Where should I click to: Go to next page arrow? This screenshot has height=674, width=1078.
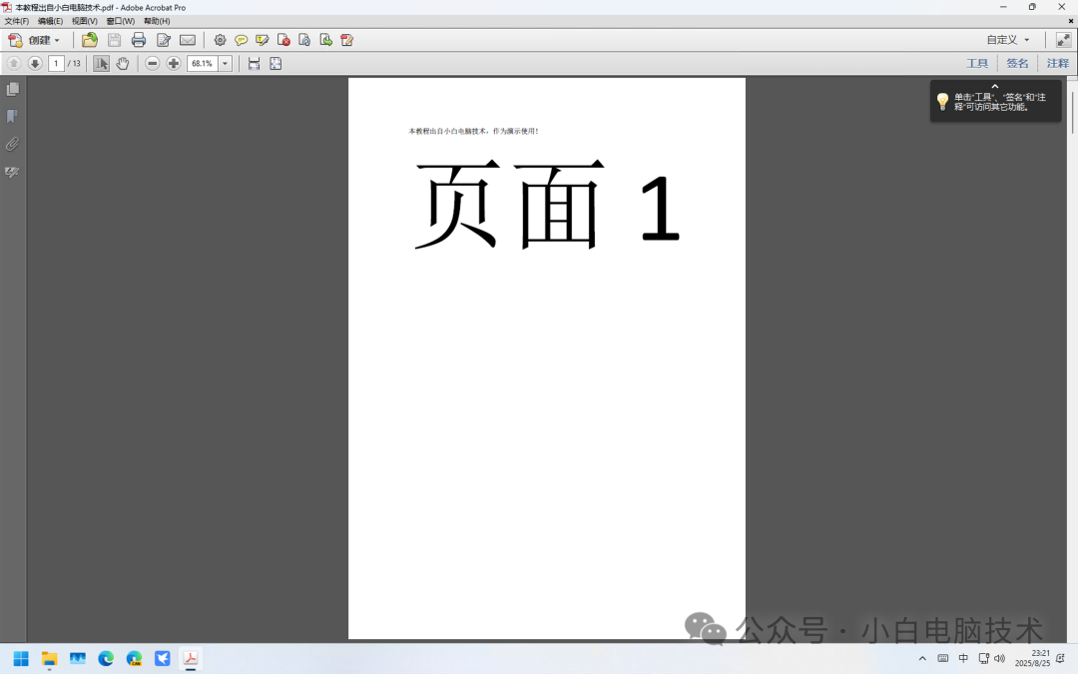click(34, 63)
